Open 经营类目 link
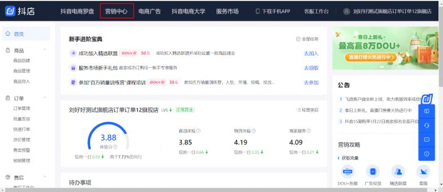Screen dimensions: 443x192 (307, 110)
